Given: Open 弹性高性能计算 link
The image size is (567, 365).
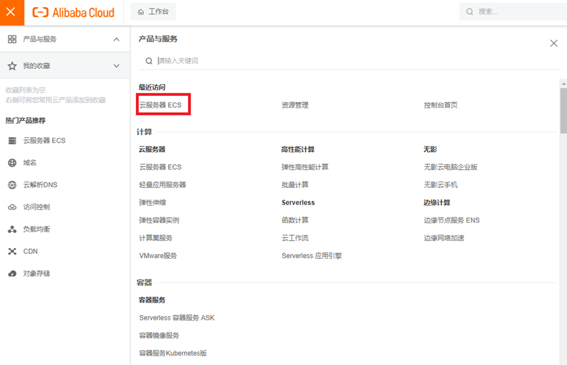Looking at the screenshot, I should 305,167.
